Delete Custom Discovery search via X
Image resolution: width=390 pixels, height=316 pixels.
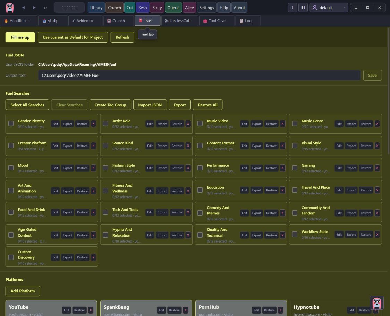[94, 257]
